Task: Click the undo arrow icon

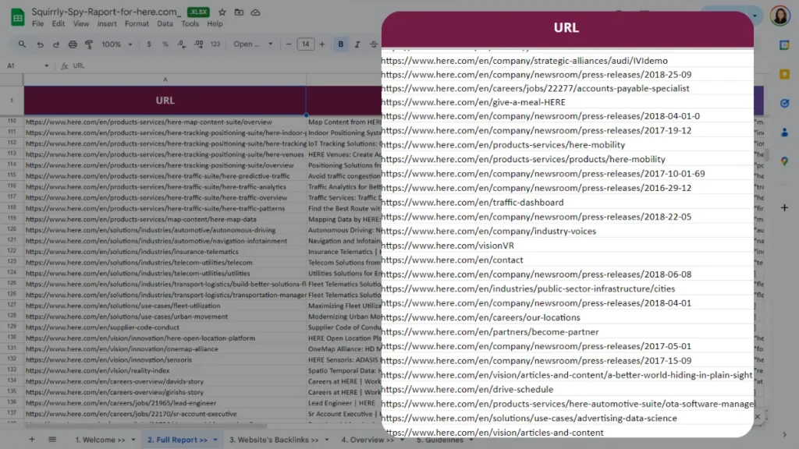Action: (x=40, y=44)
